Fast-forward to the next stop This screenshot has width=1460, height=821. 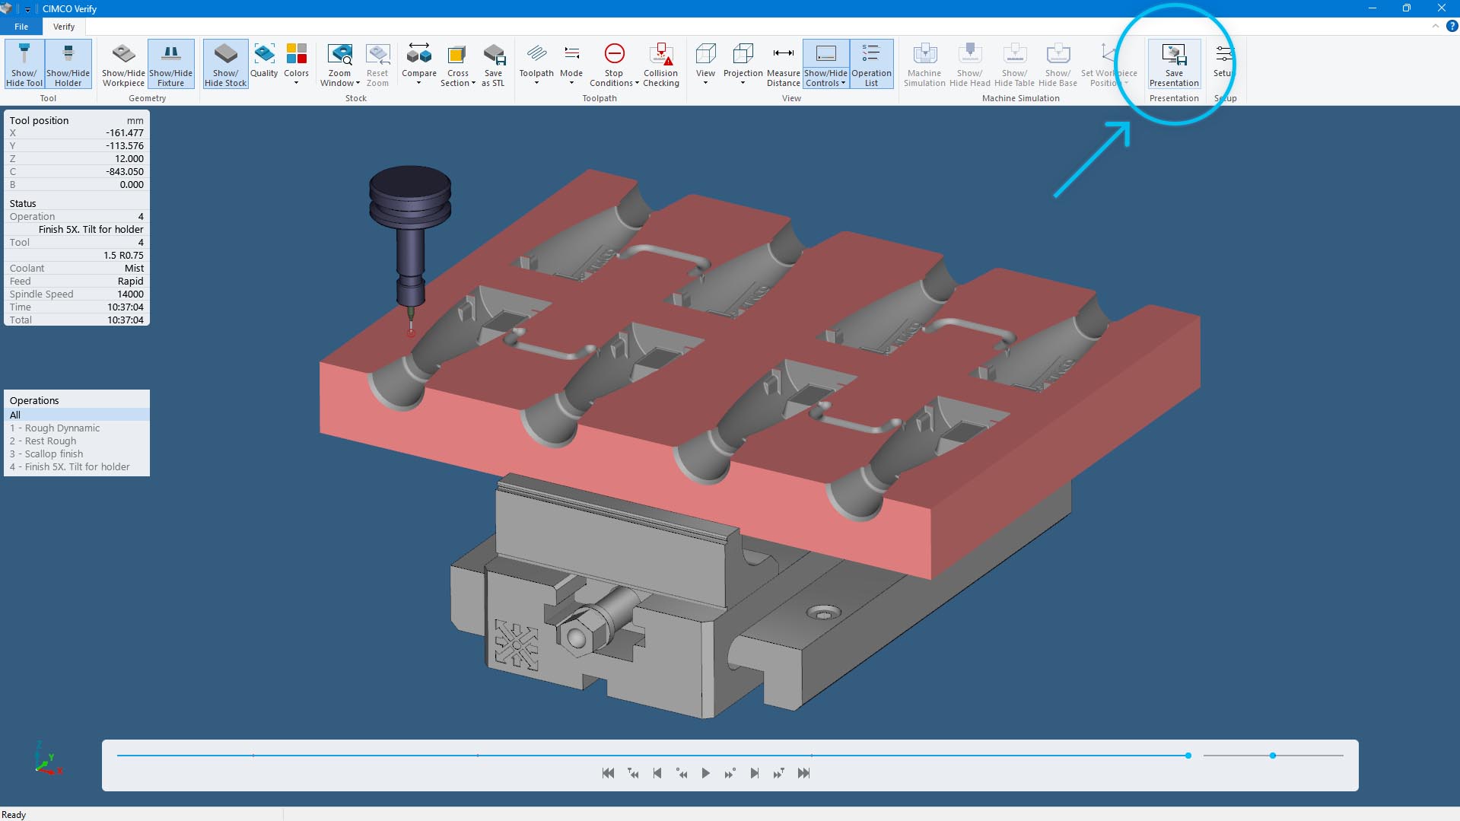point(730,773)
